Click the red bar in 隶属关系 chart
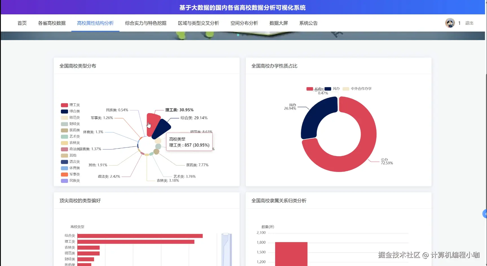Viewport: 487px width, 266px height. pyautogui.click(x=291, y=253)
